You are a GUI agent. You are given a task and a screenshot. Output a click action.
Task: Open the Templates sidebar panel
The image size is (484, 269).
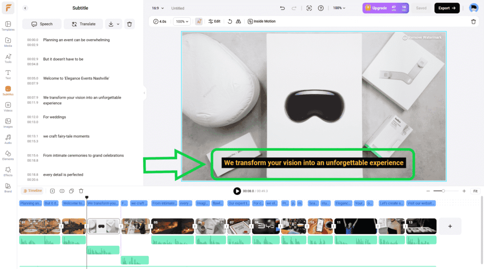(8, 26)
